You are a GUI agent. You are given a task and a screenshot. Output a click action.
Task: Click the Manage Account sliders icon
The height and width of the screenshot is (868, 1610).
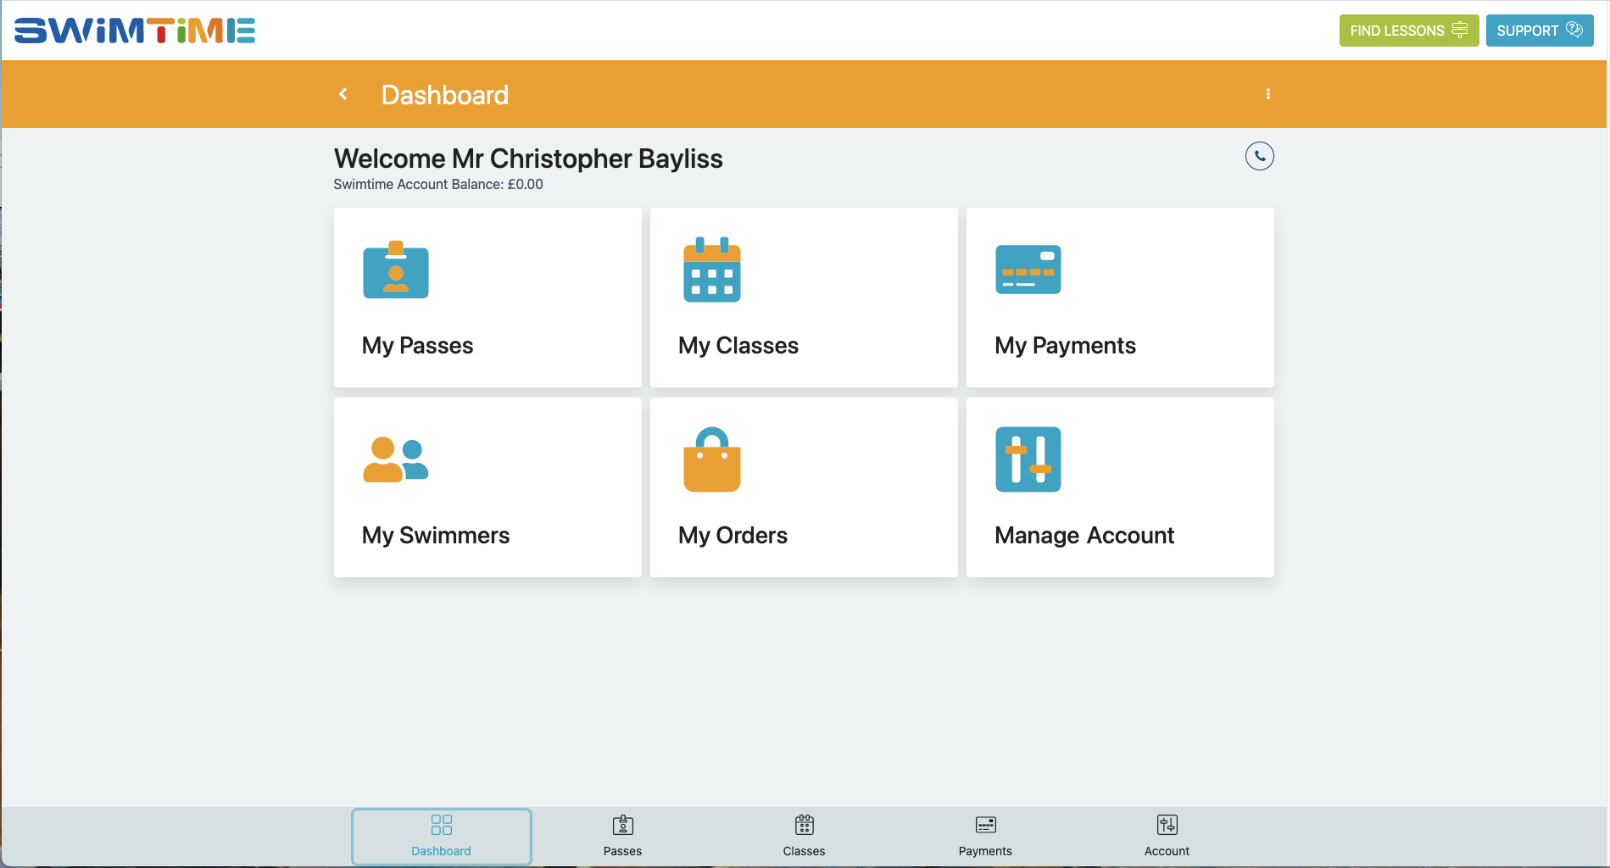pyautogui.click(x=1028, y=459)
